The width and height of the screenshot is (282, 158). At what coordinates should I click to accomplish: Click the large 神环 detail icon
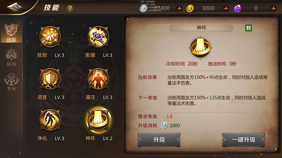click(x=201, y=48)
